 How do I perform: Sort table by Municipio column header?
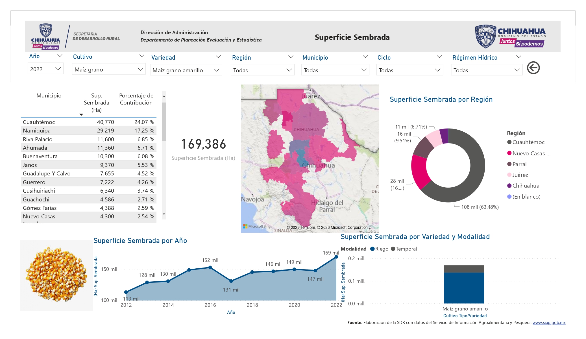click(49, 95)
